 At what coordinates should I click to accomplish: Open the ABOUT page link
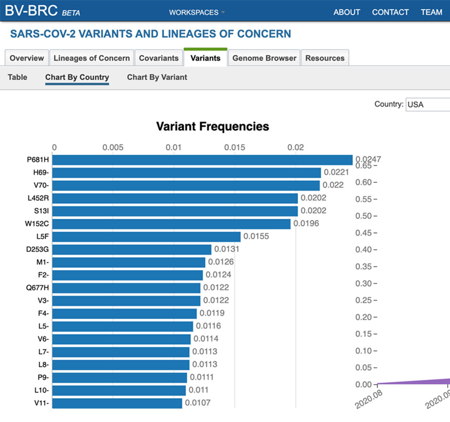[x=346, y=12]
